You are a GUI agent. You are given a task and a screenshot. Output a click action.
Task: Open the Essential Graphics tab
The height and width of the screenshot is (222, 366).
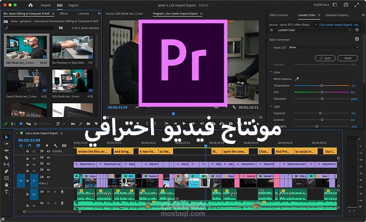pos(337,15)
